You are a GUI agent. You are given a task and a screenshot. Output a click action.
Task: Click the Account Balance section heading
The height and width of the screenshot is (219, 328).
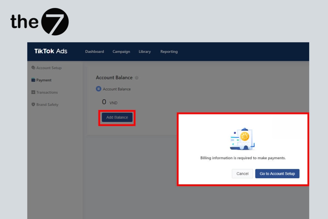114,78
